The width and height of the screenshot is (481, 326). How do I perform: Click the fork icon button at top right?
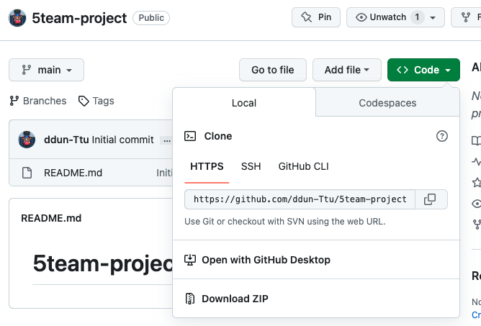[466, 17]
